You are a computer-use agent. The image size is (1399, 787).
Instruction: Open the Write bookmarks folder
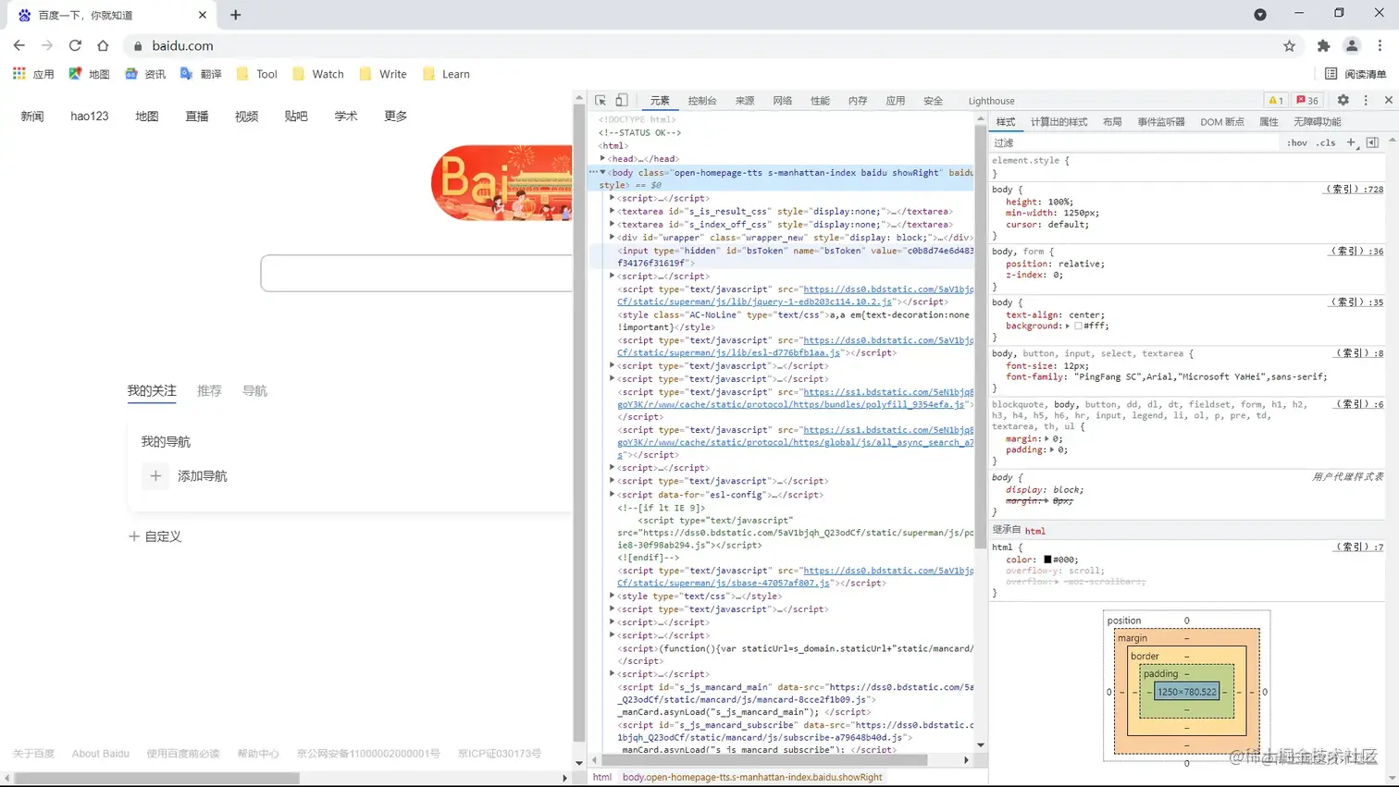click(383, 74)
